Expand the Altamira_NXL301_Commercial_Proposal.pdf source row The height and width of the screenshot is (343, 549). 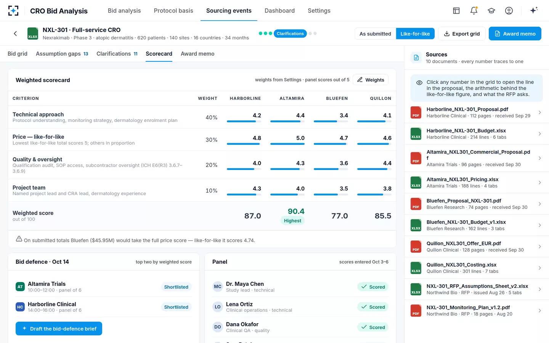477,158
